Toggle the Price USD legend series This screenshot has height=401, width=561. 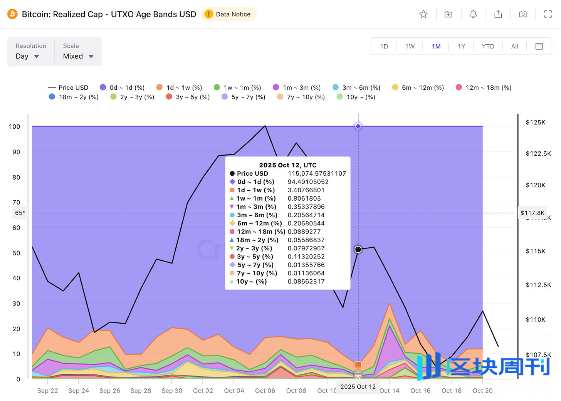pyautogui.click(x=68, y=87)
